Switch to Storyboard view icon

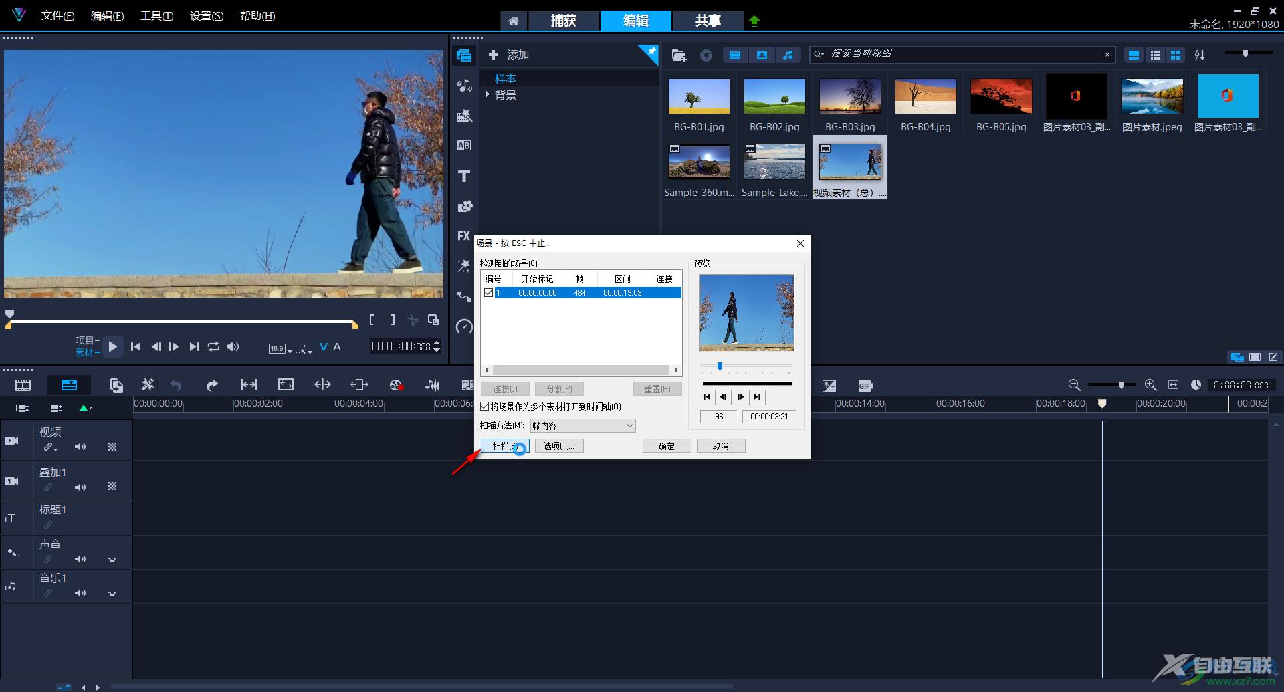23,385
